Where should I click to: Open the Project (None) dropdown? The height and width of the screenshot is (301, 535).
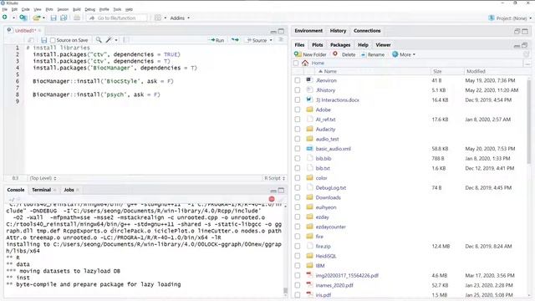pos(510,18)
